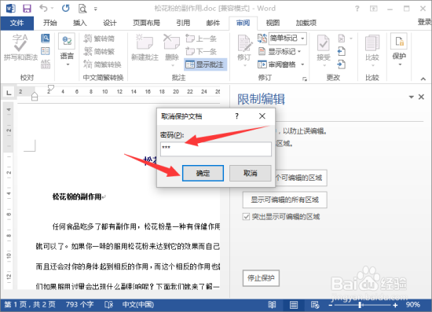This screenshot has height=312, width=432.
Task: Open Print Preview icon in title bar
Action: [82, 9]
